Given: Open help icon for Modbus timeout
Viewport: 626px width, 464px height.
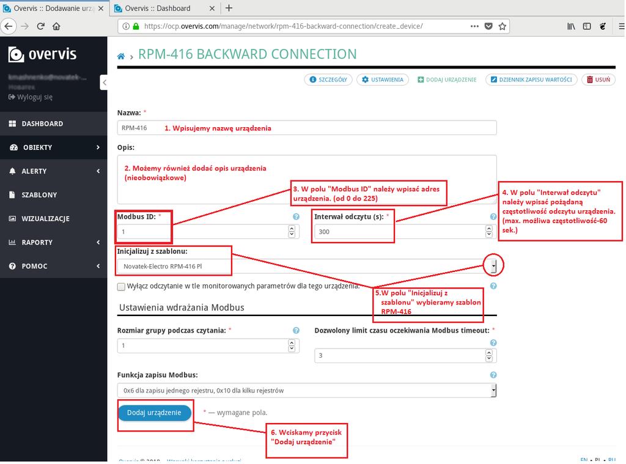Looking at the screenshot, I should [x=493, y=342].
